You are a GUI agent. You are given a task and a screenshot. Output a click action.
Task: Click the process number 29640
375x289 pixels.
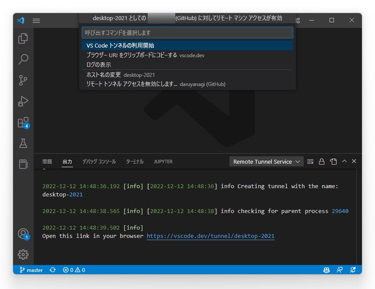click(x=340, y=211)
